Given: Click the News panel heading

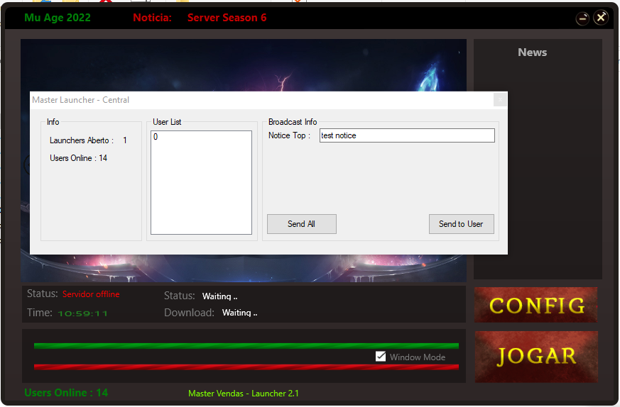Looking at the screenshot, I should pyautogui.click(x=532, y=52).
